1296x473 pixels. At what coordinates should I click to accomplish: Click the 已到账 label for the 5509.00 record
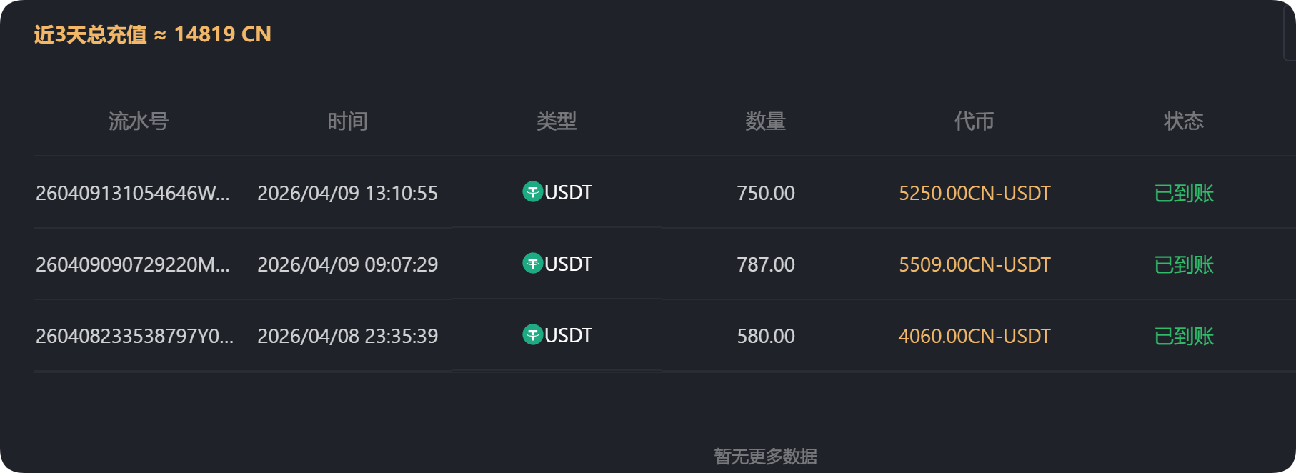pos(1184,264)
